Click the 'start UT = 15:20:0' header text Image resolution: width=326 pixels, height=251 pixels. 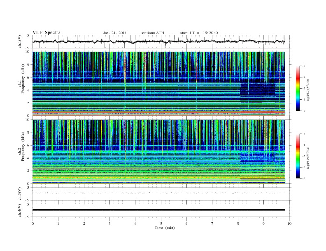tap(199, 33)
